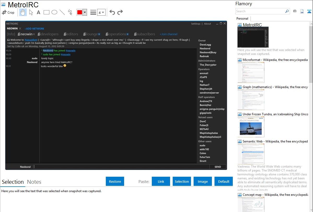
Task: Choose the text annotation tool
Action: (38, 12)
